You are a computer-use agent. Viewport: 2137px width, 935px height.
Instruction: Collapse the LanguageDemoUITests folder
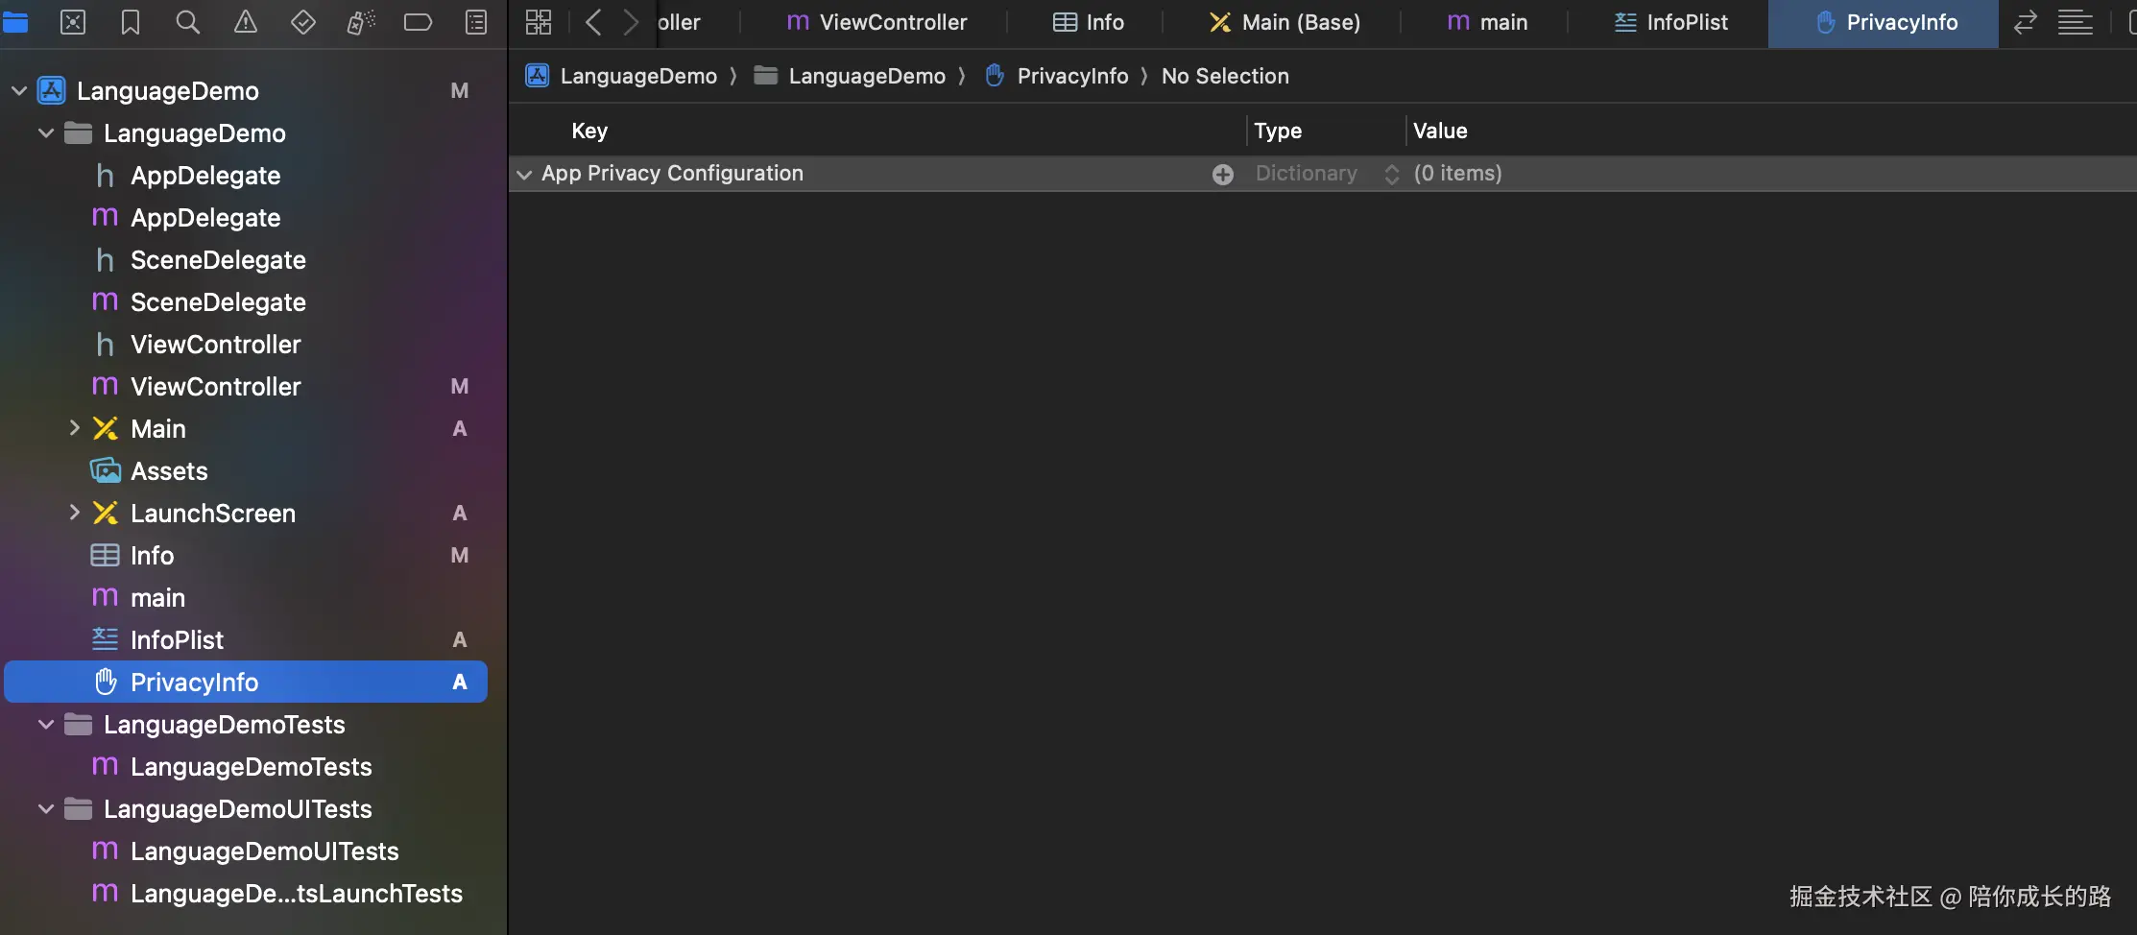45,809
